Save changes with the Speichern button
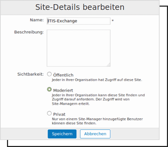This screenshot has height=147, width=168. pos(62,134)
